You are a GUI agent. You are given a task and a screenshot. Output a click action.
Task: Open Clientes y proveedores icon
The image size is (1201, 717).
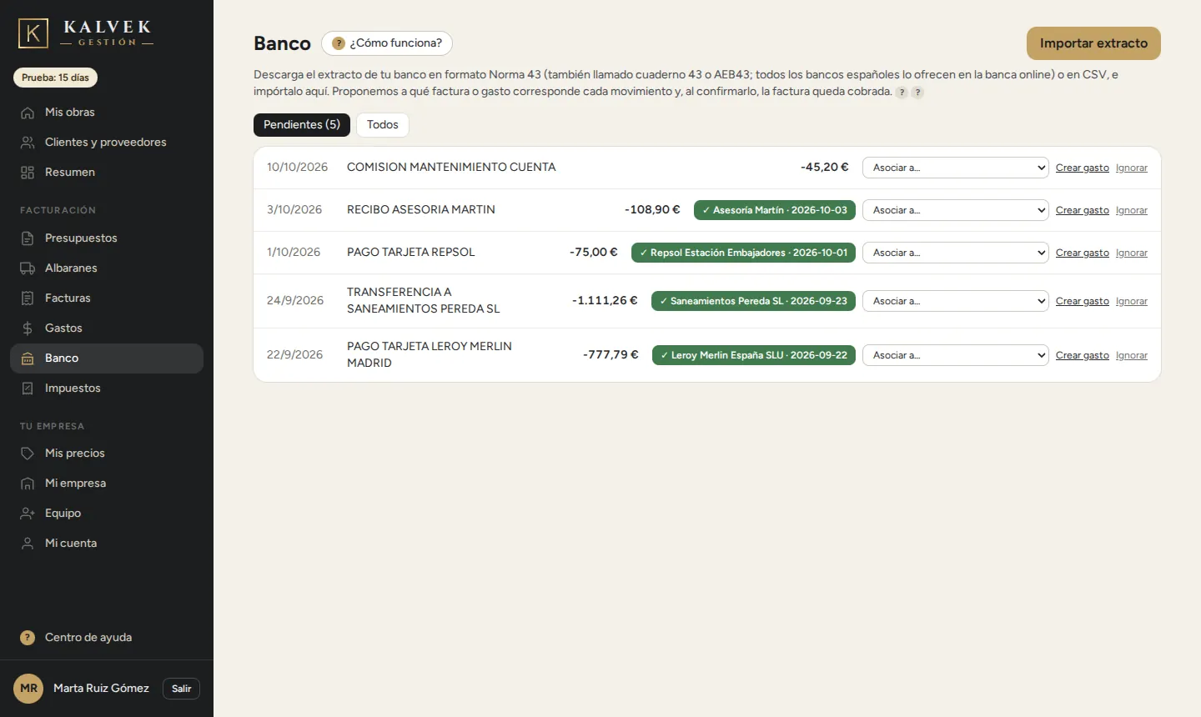[x=28, y=143]
